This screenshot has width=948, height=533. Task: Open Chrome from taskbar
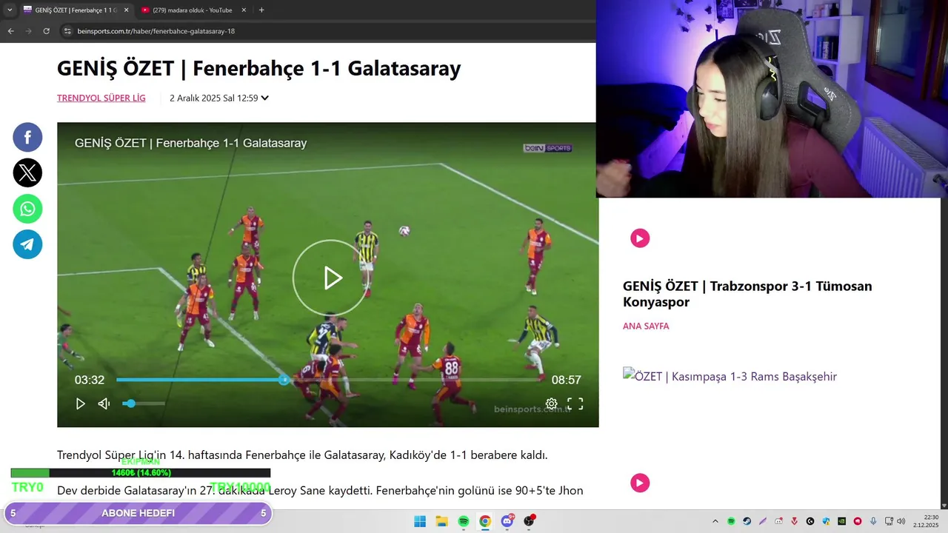pyautogui.click(x=485, y=521)
